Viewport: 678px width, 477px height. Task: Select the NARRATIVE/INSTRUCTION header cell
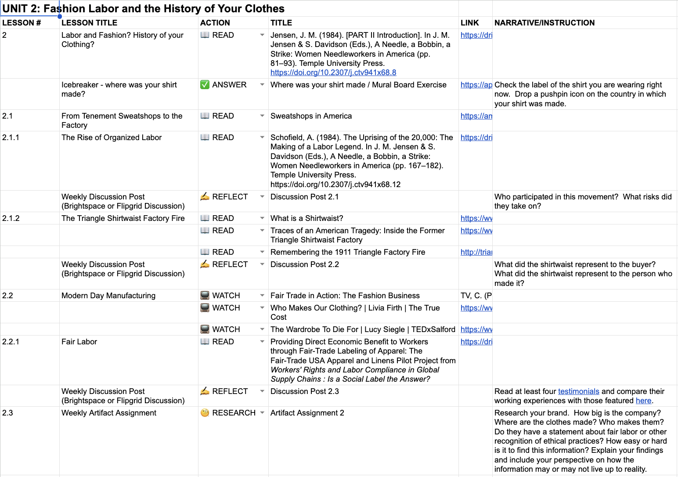(584, 23)
